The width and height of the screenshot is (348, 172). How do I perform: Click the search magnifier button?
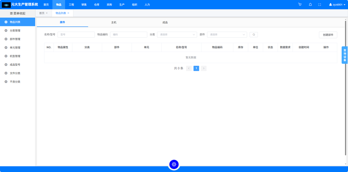(x=254, y=35)
